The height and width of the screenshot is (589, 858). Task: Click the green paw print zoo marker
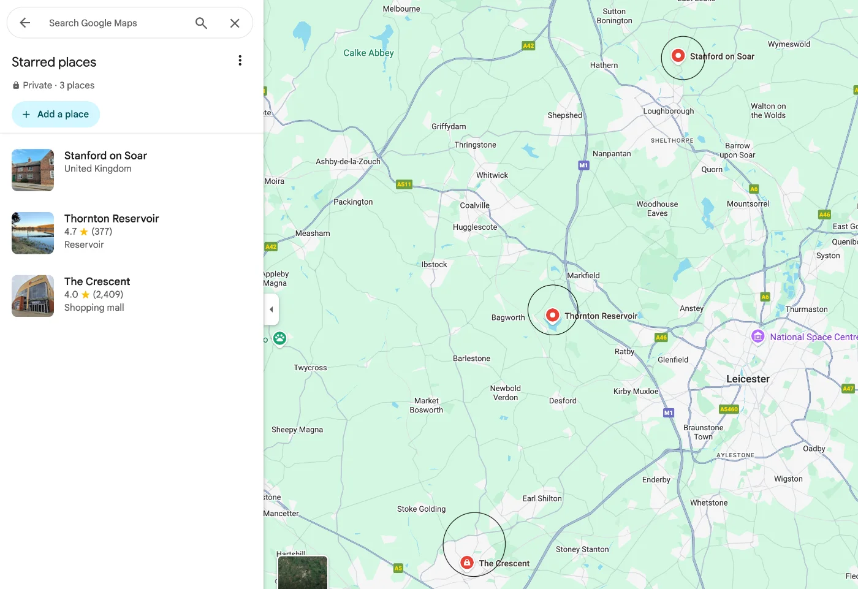280,338
